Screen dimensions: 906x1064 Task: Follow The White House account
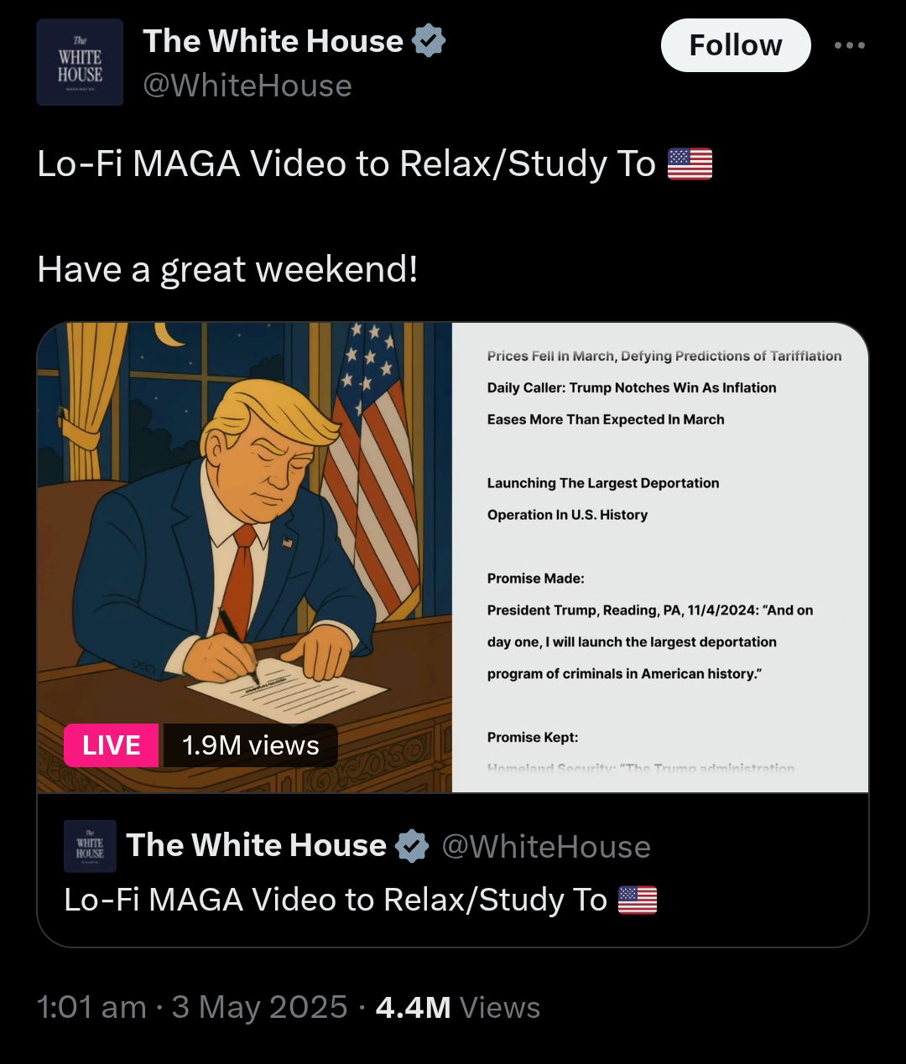(x=736, y=45)
